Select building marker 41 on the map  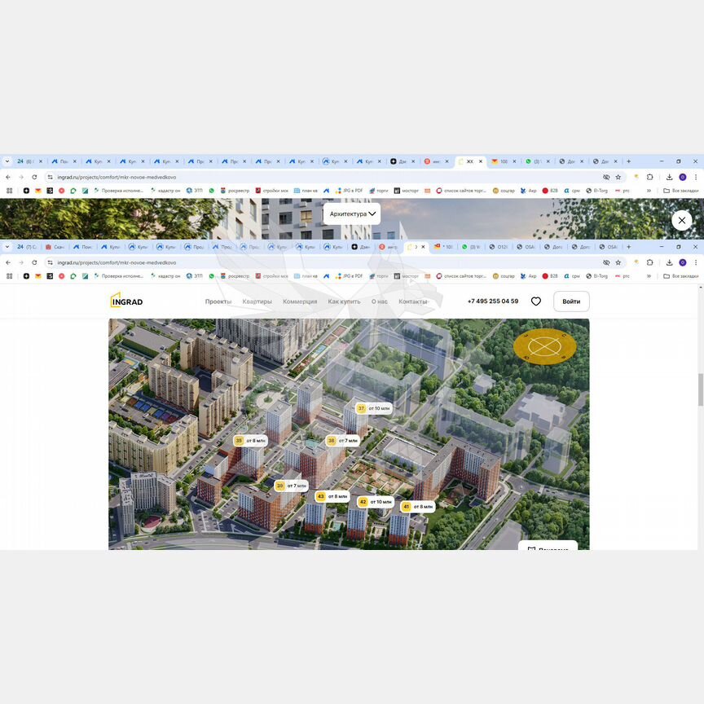(x=406, y=507)
